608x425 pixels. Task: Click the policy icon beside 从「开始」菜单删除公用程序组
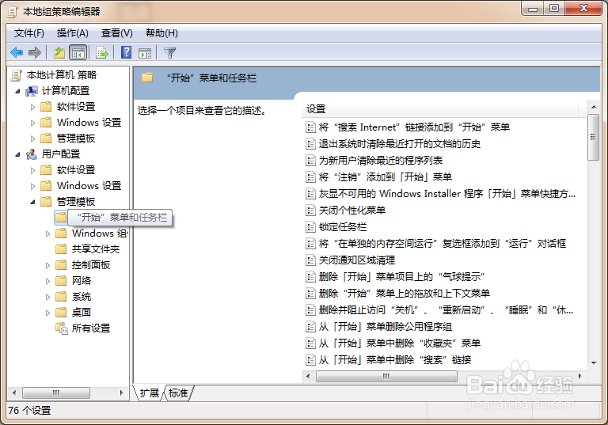(310, 327)
